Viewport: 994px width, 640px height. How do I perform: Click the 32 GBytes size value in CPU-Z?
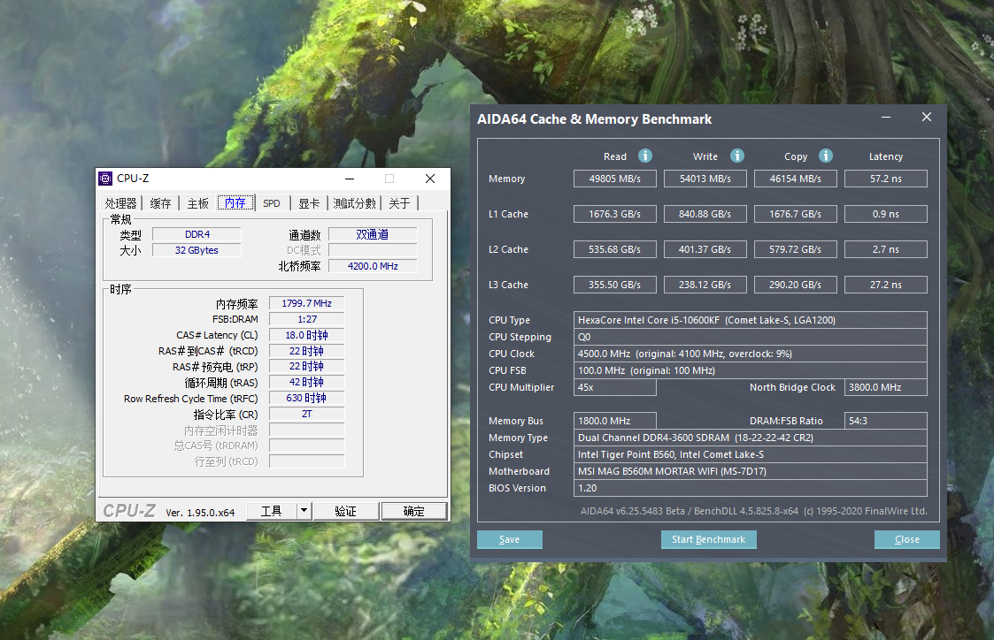point(197,250)
